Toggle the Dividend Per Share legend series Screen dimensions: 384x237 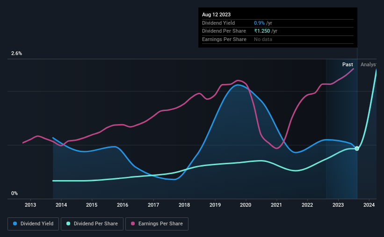[92, 224]
